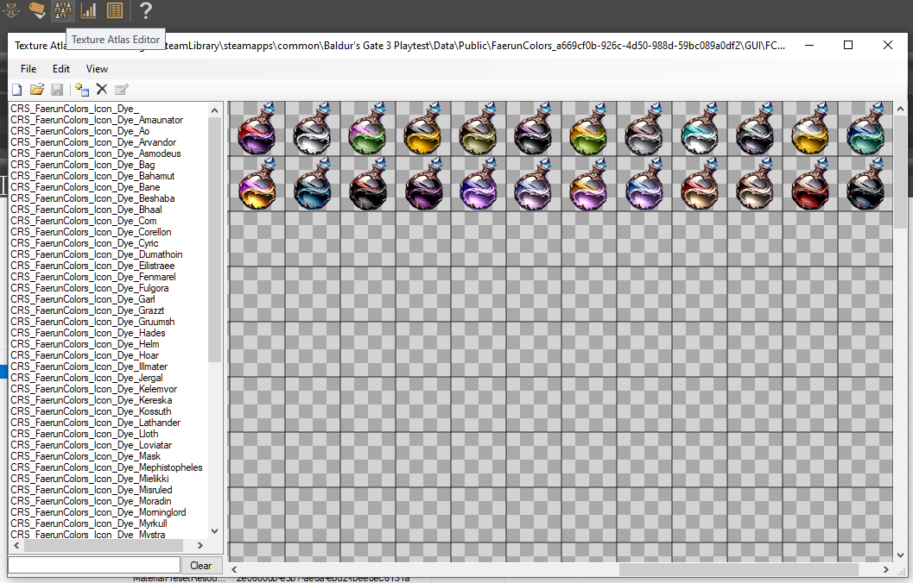Screen dimensions: 913x583
Task: Click the icon list scroll-right arrow
Action: click(x=200, y=545)
